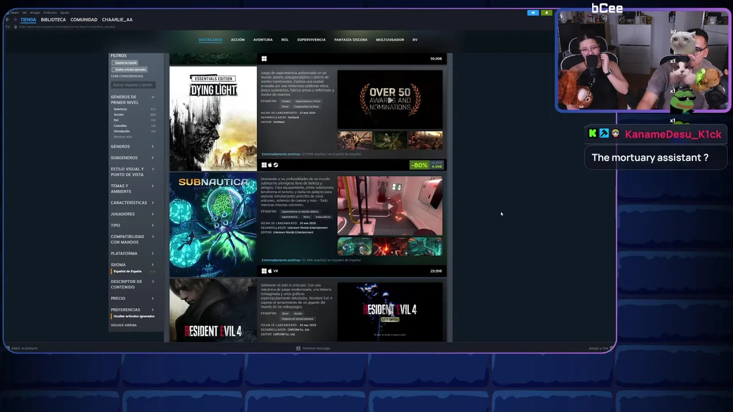Expand the Características filter section

point(133,203)
